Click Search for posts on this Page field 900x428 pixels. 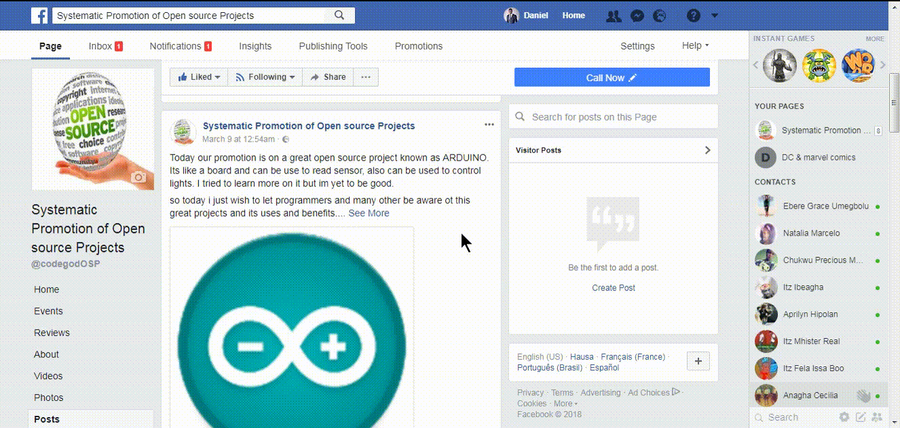pyautogui.click(x=614, y=116)
